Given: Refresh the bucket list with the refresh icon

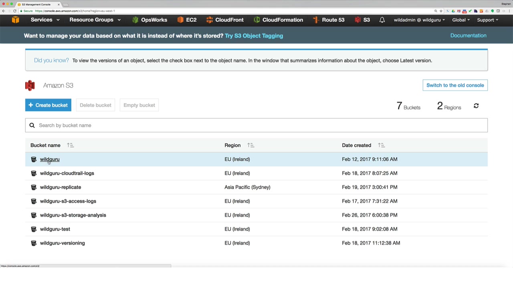Looking at the screenshot, I should coord(476,106).
